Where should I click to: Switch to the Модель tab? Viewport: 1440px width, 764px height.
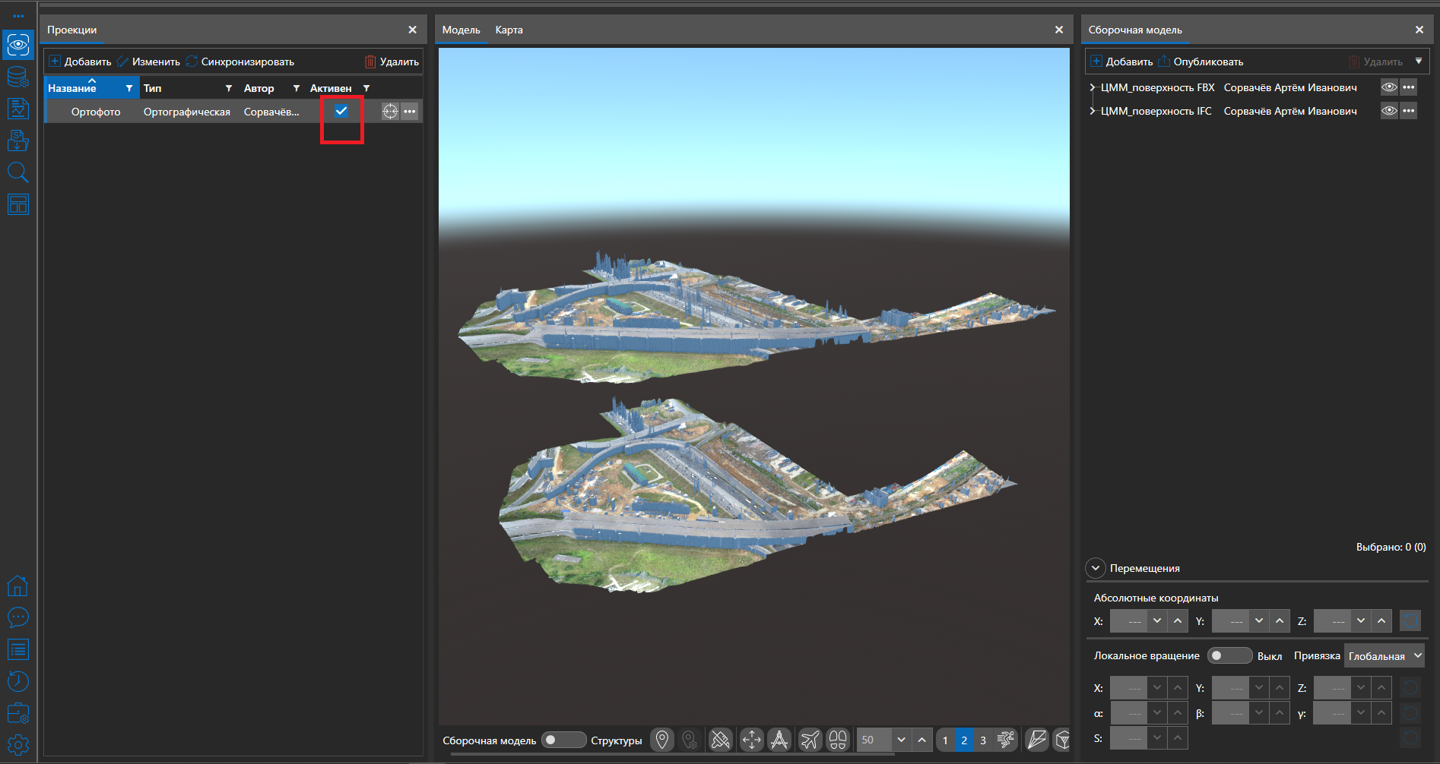click(461, 30)
